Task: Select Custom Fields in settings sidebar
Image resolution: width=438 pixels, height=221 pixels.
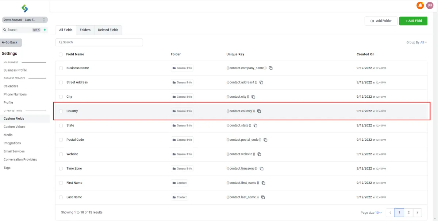Action: [x=25, y=119]
